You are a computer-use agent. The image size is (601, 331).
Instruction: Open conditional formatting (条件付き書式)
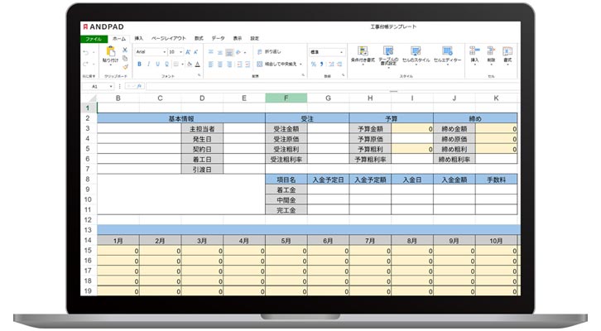363,54
